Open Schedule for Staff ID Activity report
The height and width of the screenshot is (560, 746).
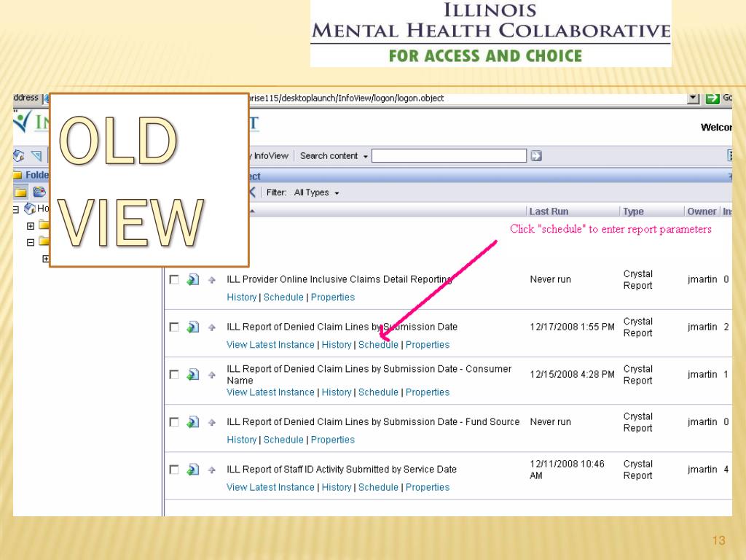[378, 488]
